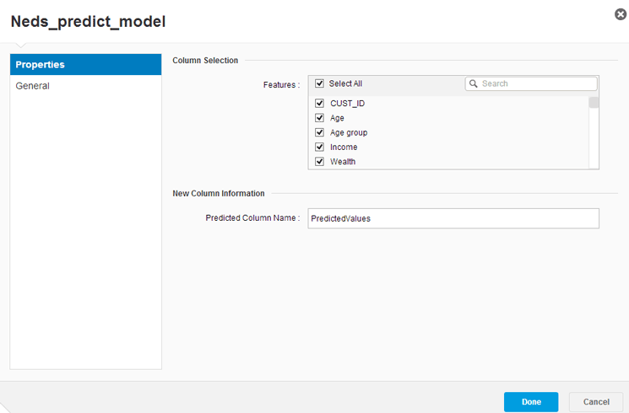This screenshot has width=629, height=413.
Task: Click the Done button
Action: (x=530, y=402)
